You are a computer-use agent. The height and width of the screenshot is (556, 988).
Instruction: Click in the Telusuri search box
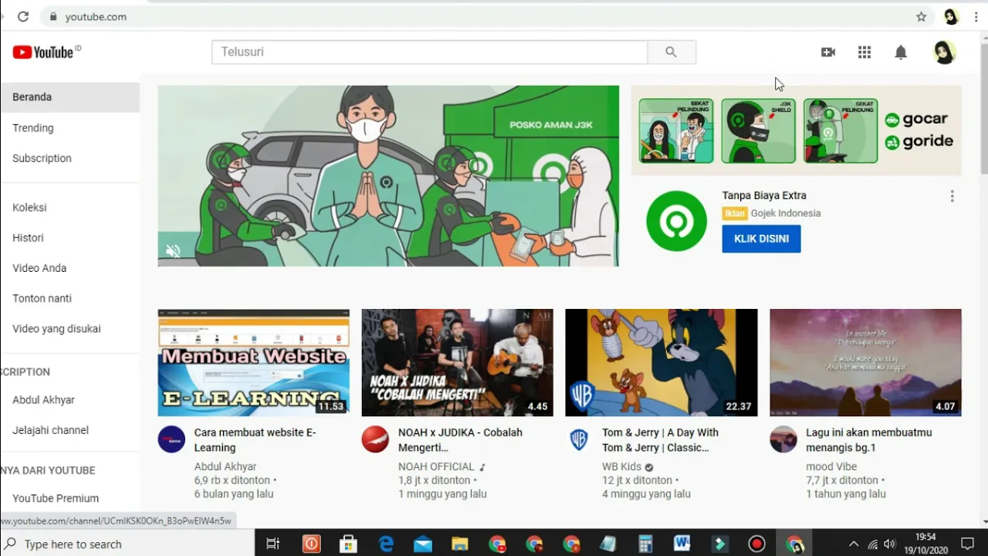(430, 52)
